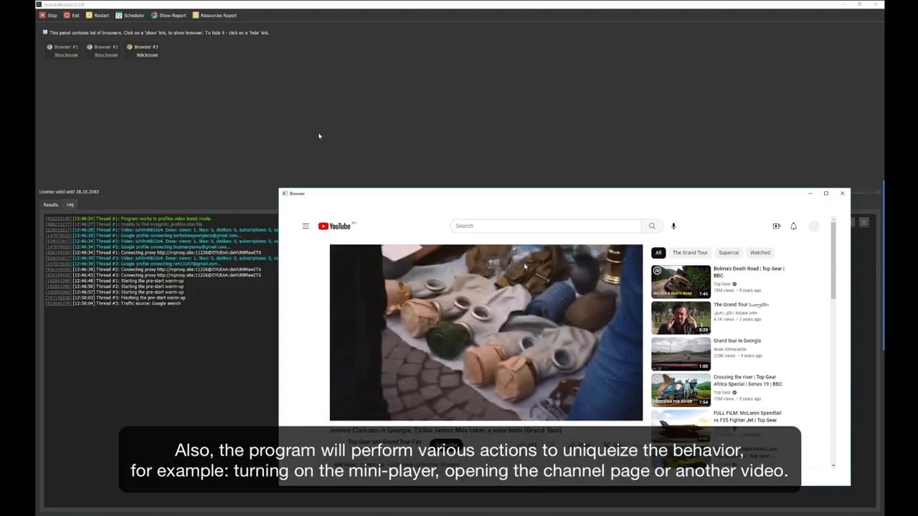Click the YouTube search magnifier button
Screen dimensions: 918x516
tap(652, 226)
